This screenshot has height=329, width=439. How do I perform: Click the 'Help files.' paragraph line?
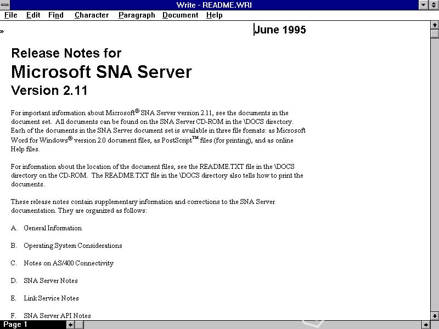point(25,149)
